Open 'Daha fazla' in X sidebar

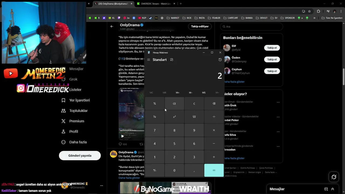[74, 142]
